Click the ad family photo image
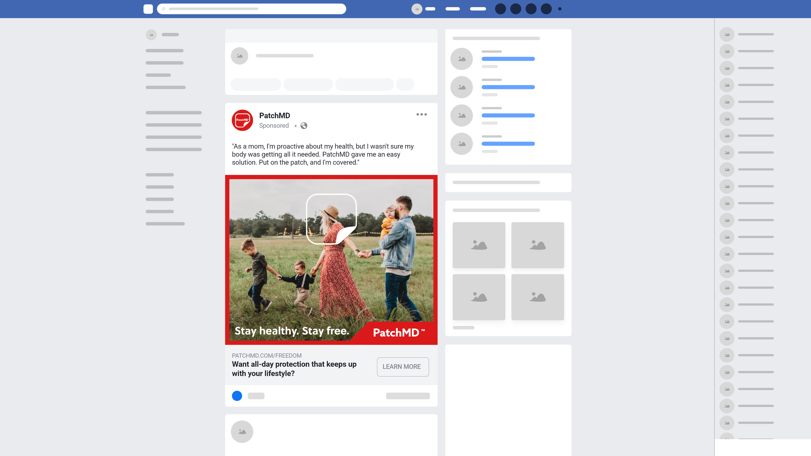This screenshot has width=811, height=456. click(331, 259)
